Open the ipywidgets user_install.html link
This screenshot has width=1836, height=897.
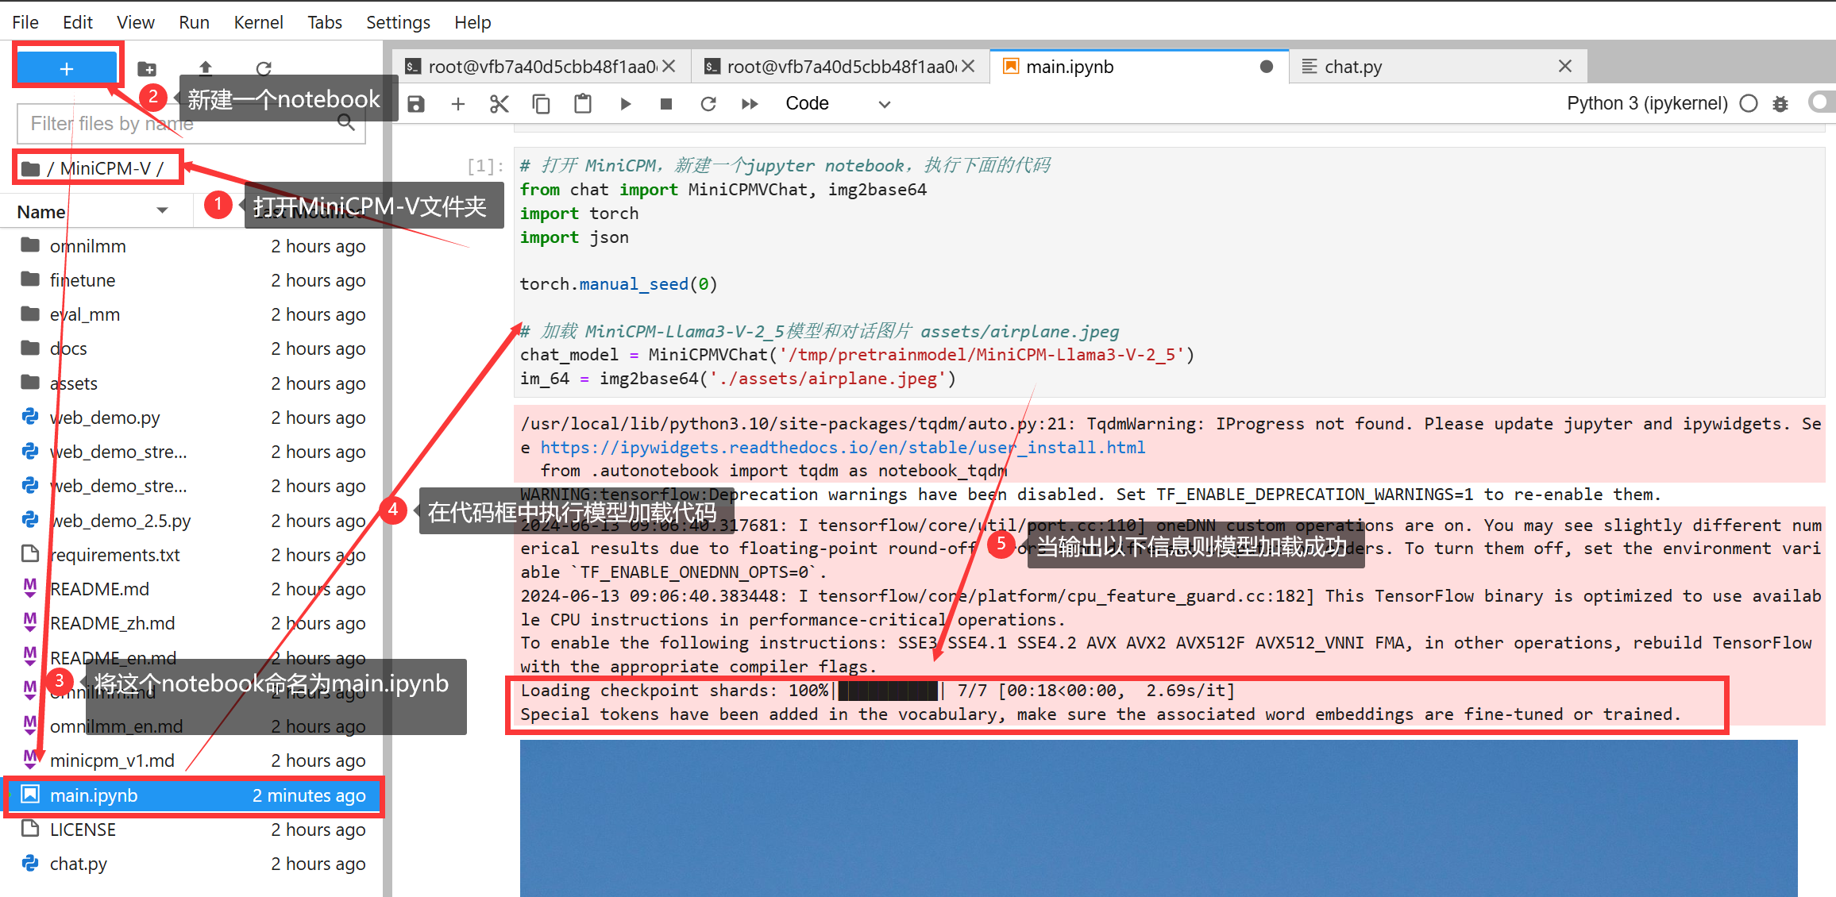[x=843, y=448]
